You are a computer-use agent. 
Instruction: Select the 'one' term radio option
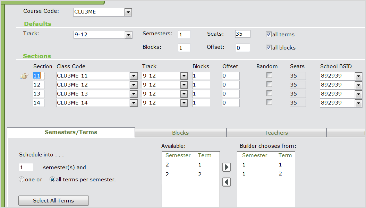[22, 180]
